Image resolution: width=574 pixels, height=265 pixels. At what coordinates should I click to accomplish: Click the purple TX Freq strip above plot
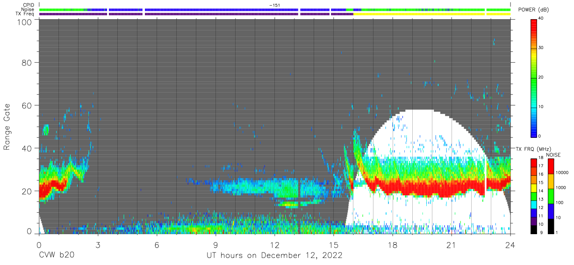(196, 14)
